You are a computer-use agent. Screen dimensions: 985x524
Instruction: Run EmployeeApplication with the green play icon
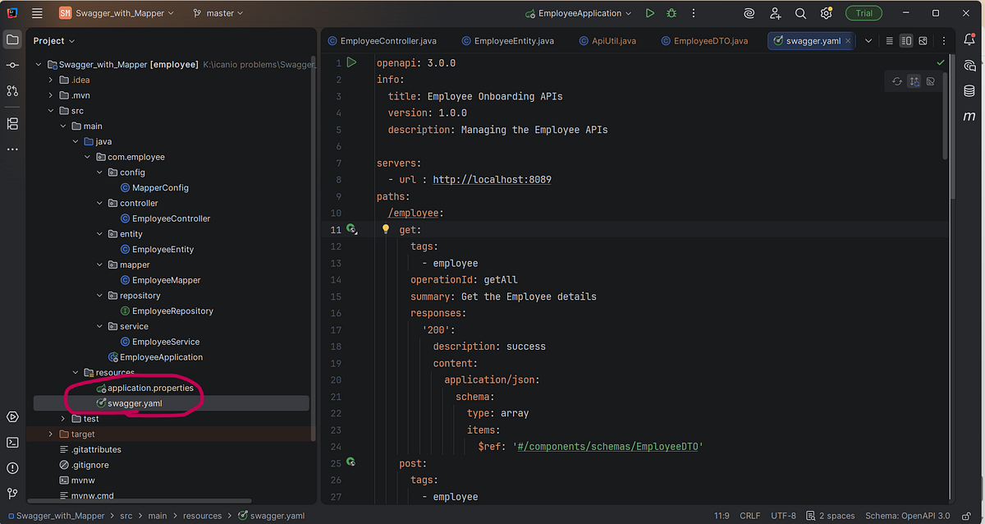tap(650, 13)
